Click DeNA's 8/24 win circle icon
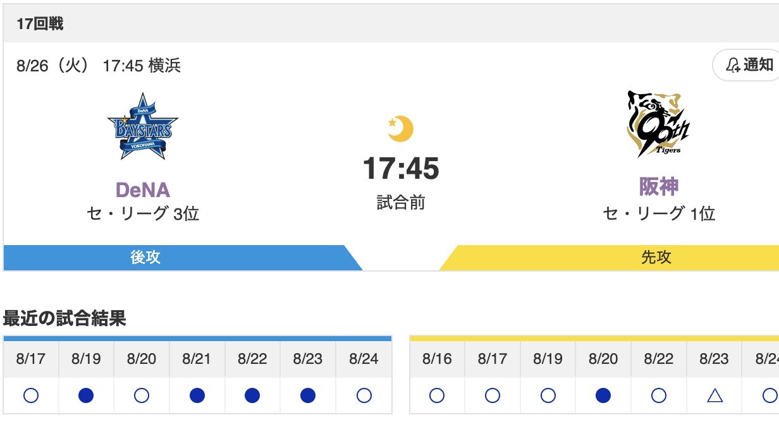This screenshot has width=779, height=422. [x=364, y=395]
